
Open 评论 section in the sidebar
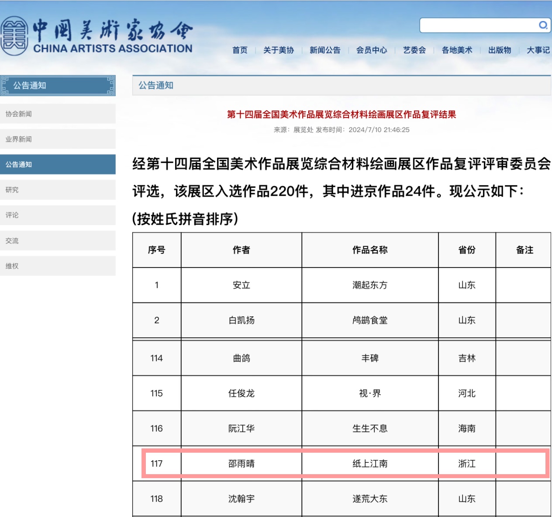(12, 215)
